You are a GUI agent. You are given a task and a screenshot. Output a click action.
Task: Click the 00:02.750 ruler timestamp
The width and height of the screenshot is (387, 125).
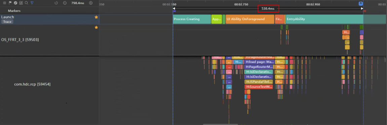[241, 4]
